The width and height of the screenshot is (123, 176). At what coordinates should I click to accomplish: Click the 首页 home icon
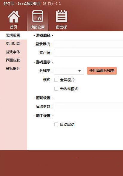coord(14,17)
